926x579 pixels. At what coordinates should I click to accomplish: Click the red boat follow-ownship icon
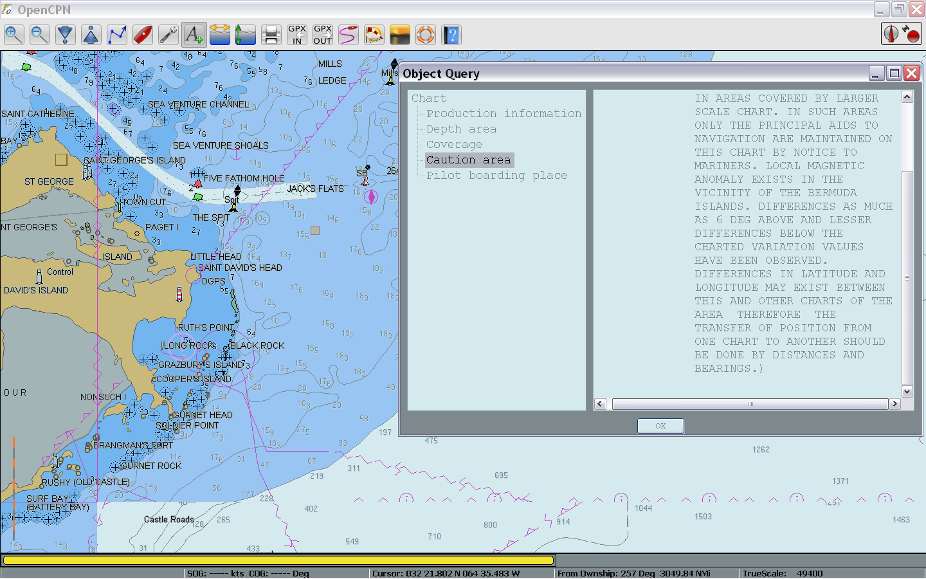coord(143,35)
